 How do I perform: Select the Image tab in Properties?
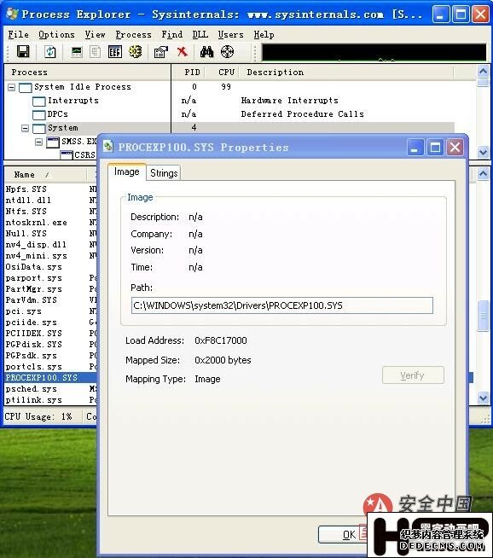coord(126,171)
